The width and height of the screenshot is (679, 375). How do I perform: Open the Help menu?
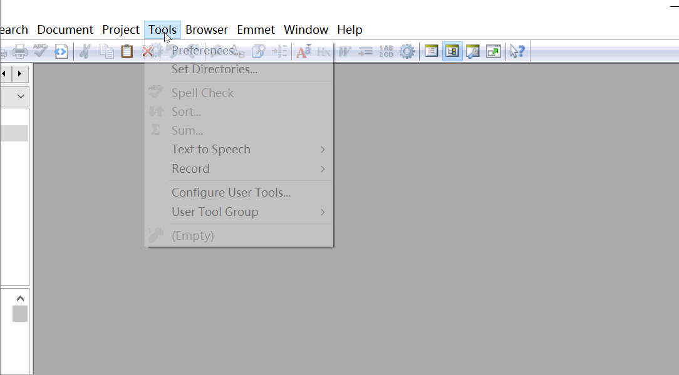350,30
